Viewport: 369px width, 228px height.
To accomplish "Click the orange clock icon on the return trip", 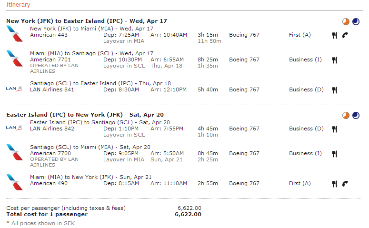I will click(x=346, y=115).
